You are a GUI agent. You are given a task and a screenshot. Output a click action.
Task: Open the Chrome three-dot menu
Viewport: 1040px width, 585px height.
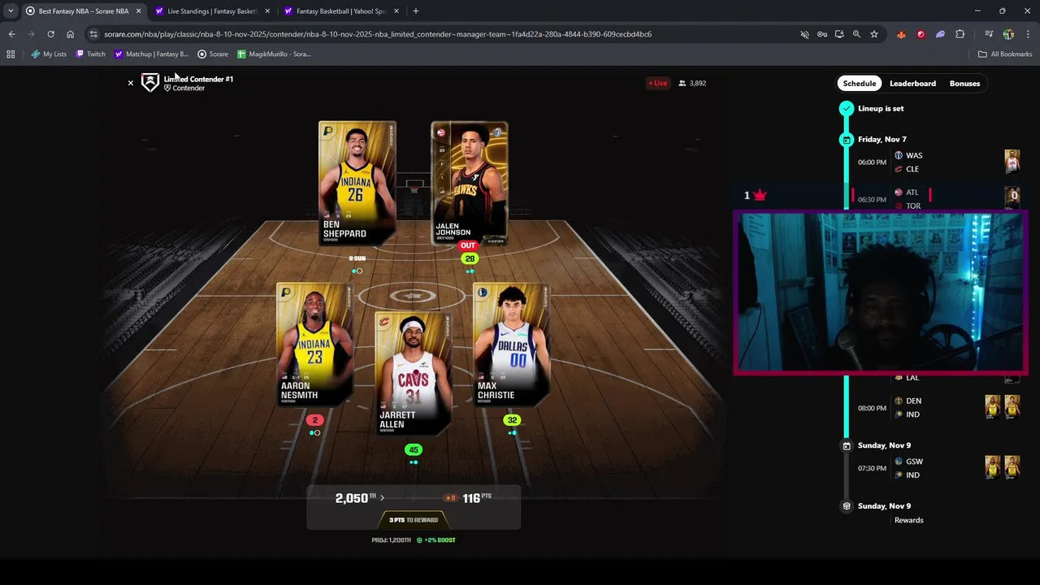(1029, 34)
